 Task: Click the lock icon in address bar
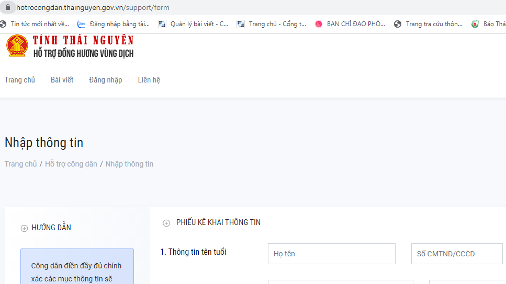(x=7, y=8)
